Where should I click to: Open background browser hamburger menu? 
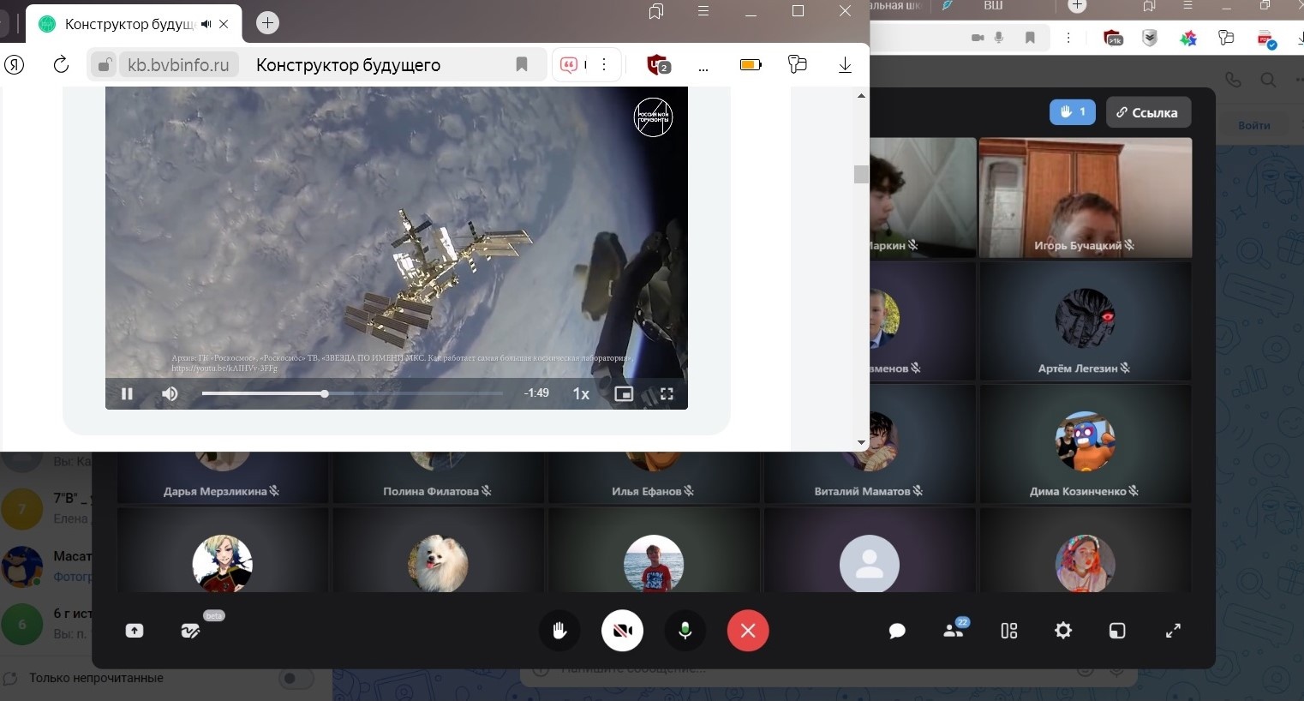pyautogui.click(x=1187, y=6)
